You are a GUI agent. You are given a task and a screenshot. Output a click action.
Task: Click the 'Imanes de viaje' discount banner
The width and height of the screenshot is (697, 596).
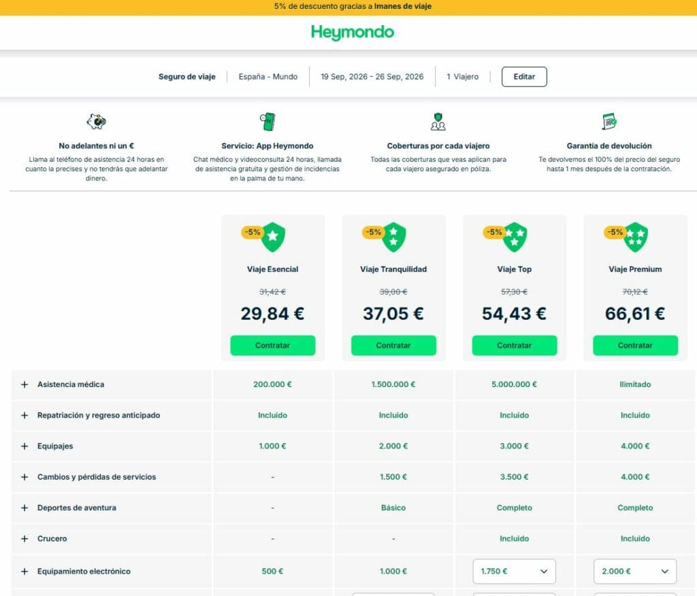(348, 7)
